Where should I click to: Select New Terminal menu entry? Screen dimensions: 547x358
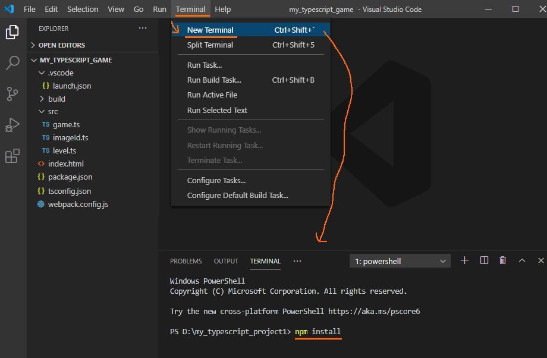[210, 30]
